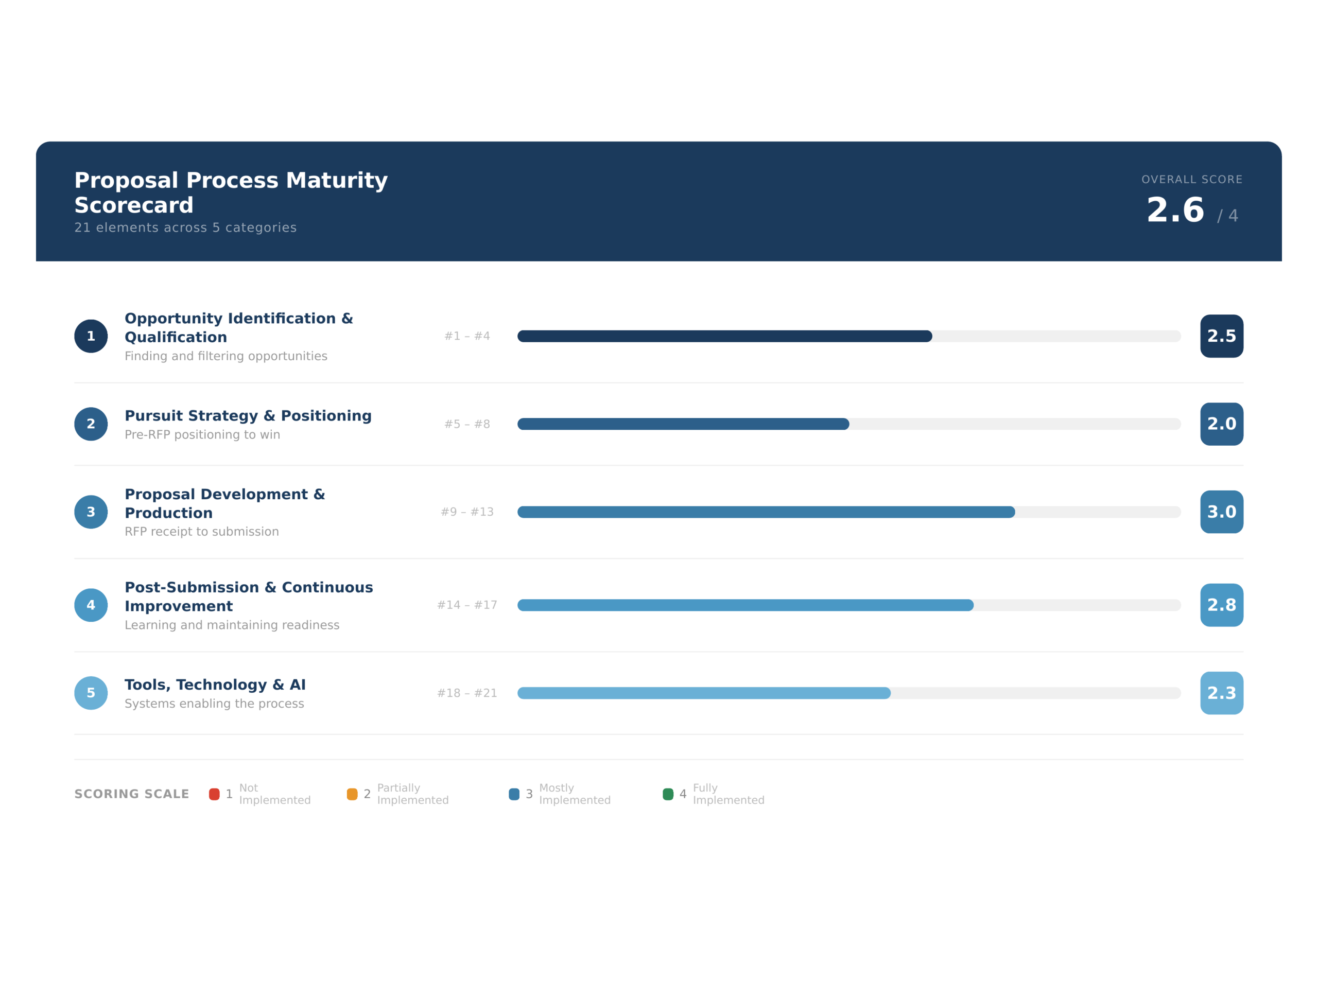Click the number 4 category circle badge
The image size is (1318, 982).
91,605
